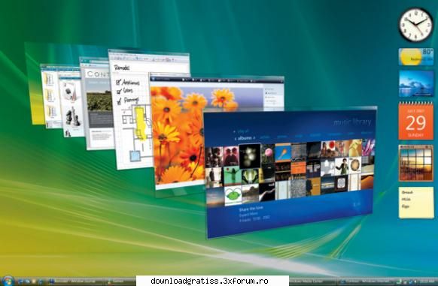Select the green leaf logo album cover

(x=233, y=196)
